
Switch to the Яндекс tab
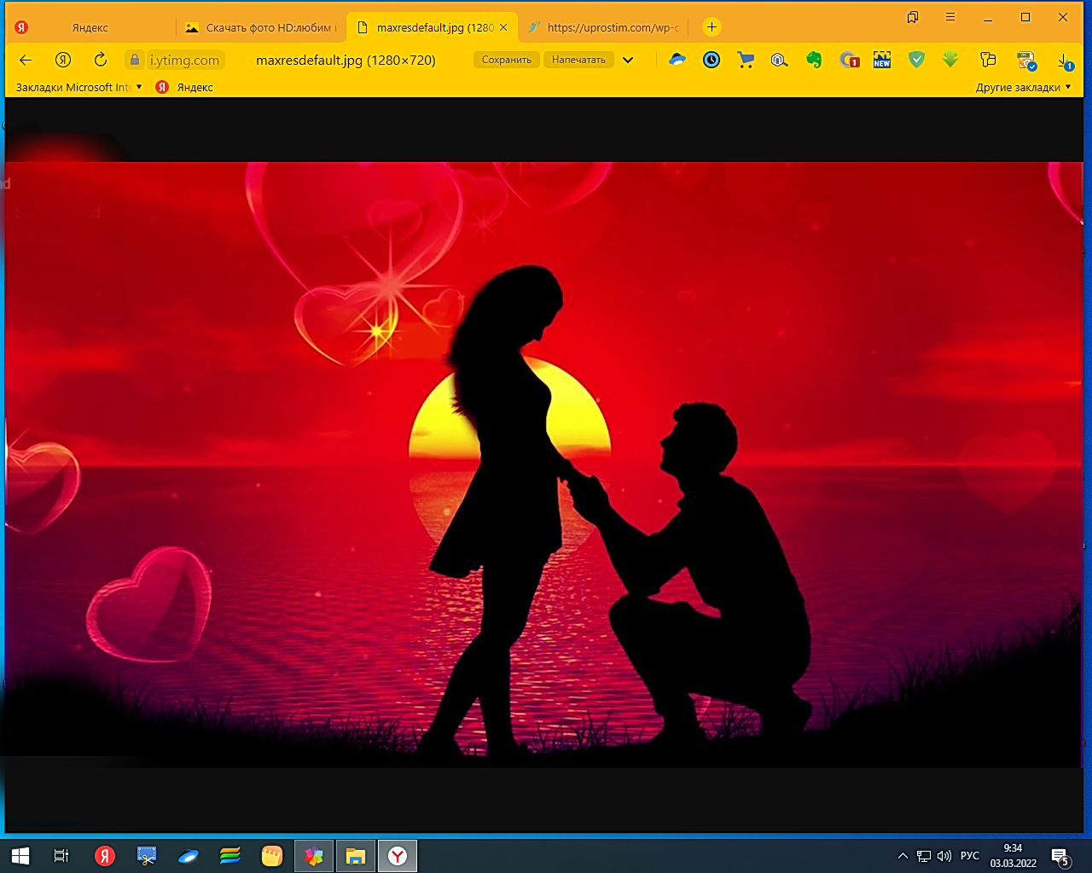pos(90,27)
